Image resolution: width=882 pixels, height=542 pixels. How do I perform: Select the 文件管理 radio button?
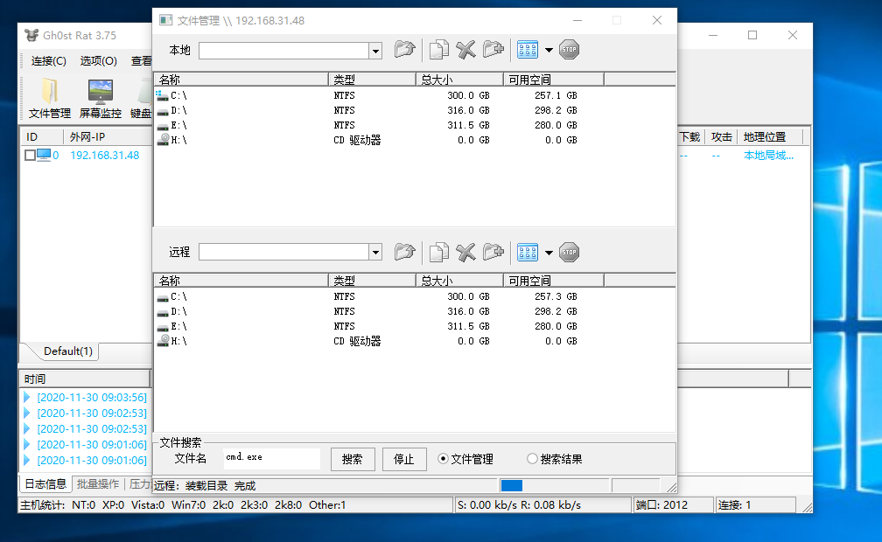point(444,459)
